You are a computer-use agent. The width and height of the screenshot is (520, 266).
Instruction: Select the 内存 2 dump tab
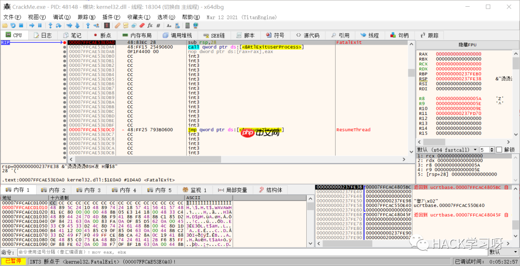[53, 190]
